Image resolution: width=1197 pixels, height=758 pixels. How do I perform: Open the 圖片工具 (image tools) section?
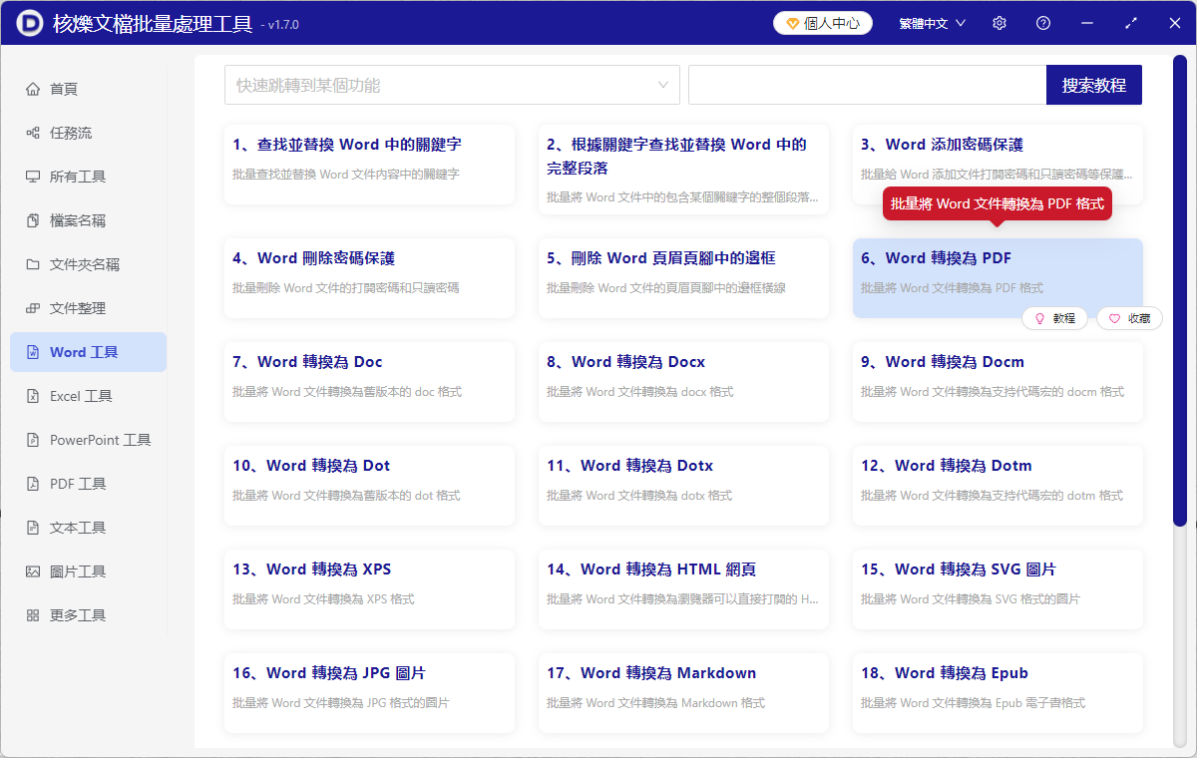click(88, 570)
